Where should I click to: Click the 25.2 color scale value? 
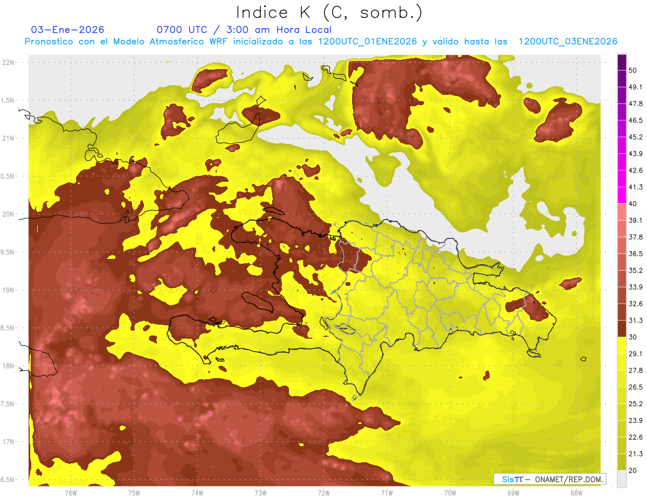pyautogui.click(x=636, y=404)
